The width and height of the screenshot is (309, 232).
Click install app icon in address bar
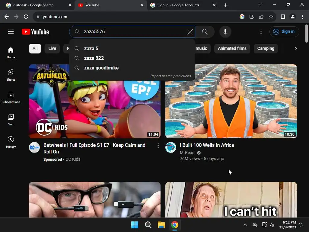251,17
